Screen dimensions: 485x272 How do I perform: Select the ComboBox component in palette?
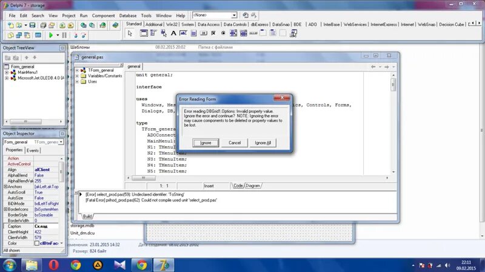tap(244, 33)
